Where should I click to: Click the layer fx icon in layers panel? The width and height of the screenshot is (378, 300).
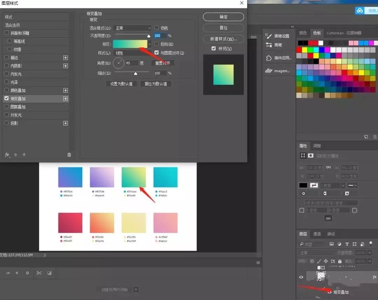point(374,277)
